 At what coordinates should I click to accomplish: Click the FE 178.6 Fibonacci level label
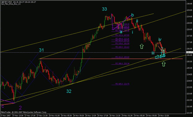tap(122, 43)
